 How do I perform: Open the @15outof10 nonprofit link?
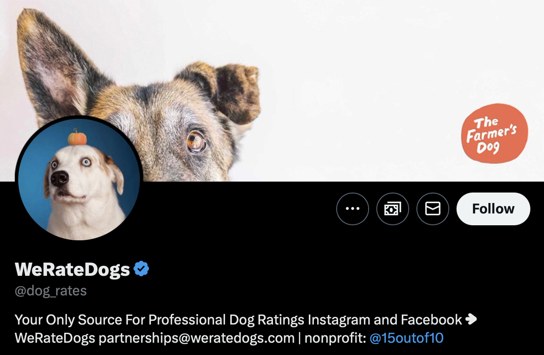(x=406, y=338)
